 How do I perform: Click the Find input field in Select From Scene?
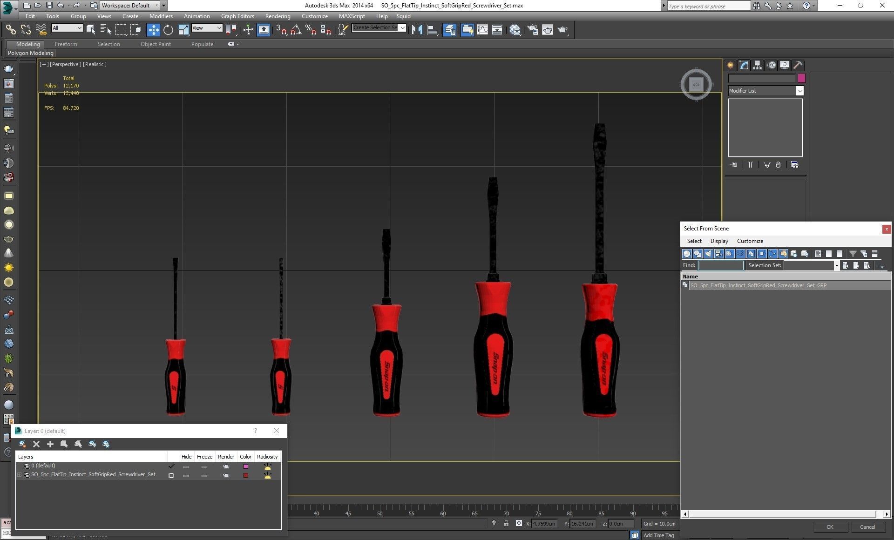(x=720, y=265)
